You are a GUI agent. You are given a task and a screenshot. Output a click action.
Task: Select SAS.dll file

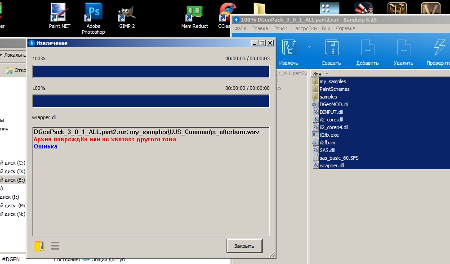pos(327,150)
